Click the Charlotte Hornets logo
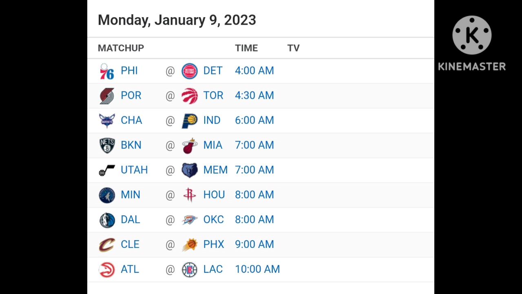The width and height of the screenshot is (522, 294). click(x=107, y=121)
